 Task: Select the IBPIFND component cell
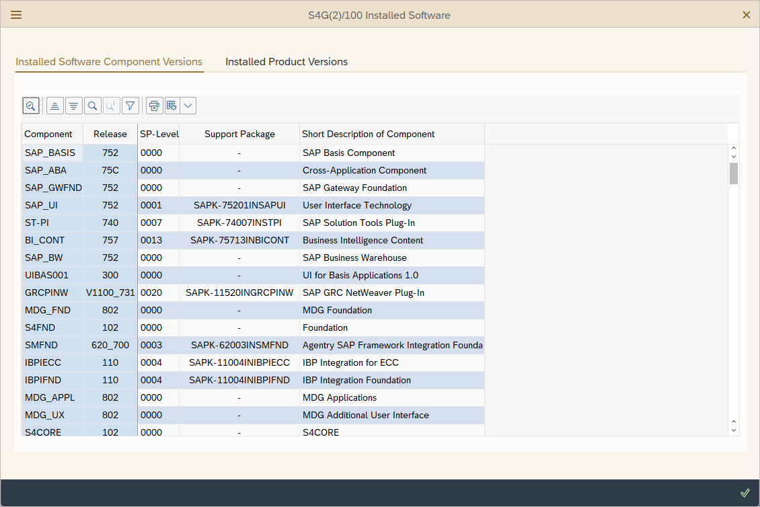click(x=52, y=379)
